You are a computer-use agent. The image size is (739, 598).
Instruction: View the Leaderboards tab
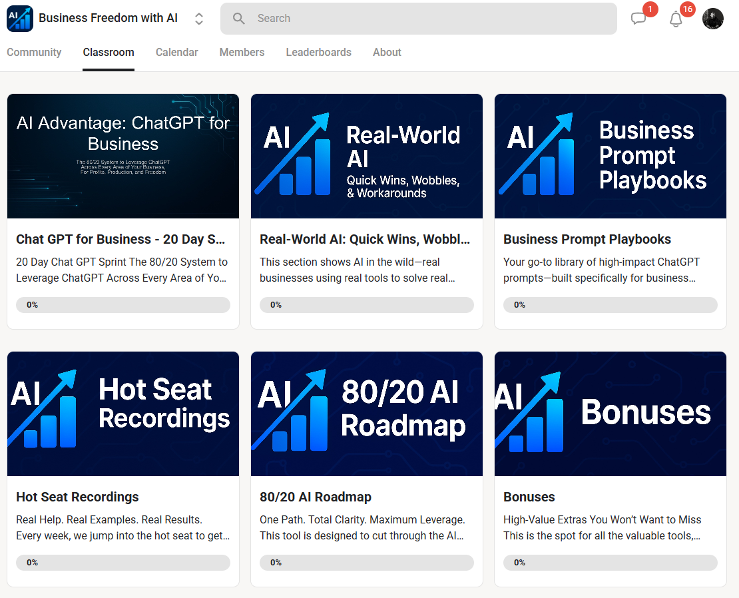click(x=319, y=53)
